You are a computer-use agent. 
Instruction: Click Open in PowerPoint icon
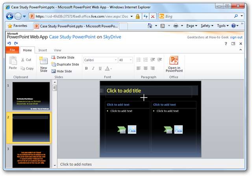[x=174, y=61]
